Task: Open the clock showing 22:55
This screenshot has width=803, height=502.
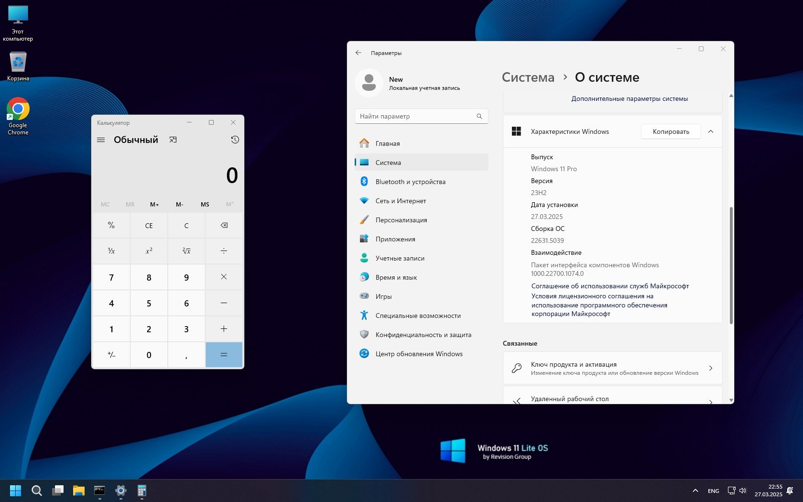Action: [x=769, y=491]
